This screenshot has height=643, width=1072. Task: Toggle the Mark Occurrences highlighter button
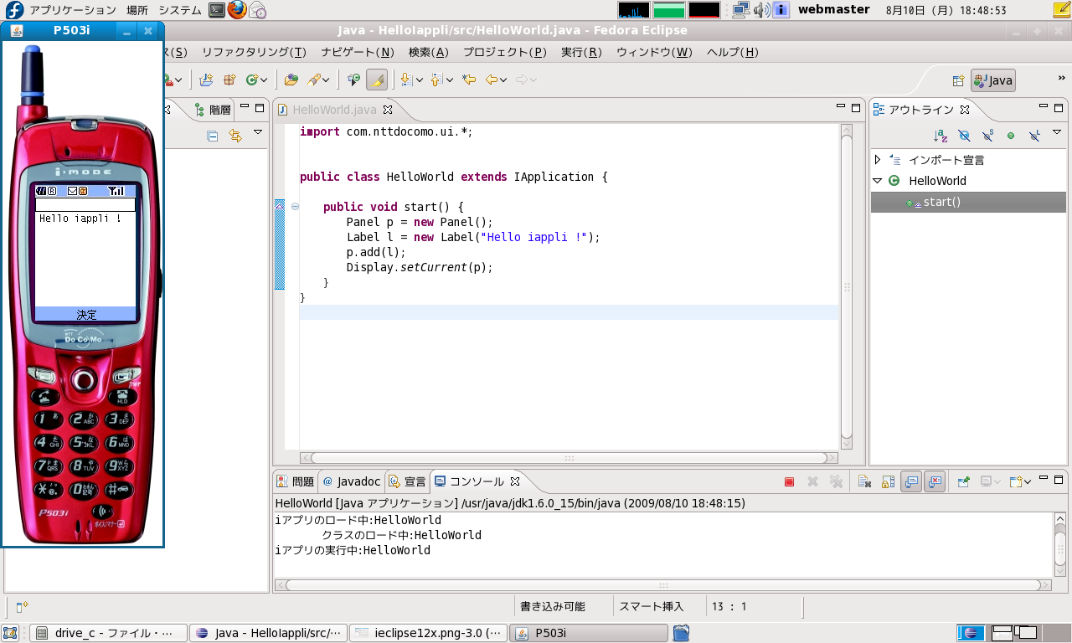coord(377,80)
